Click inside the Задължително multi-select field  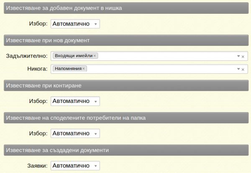(167, 56)
